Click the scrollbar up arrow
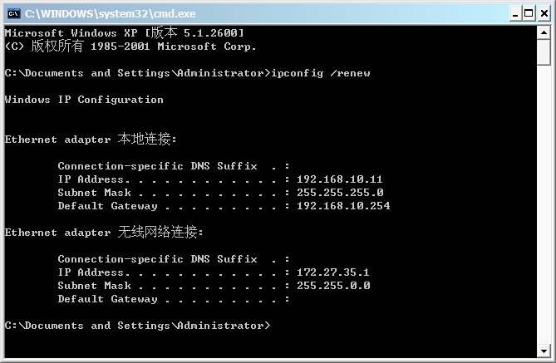The height and width of the screenshot is (363, 556). click(544, 32)
